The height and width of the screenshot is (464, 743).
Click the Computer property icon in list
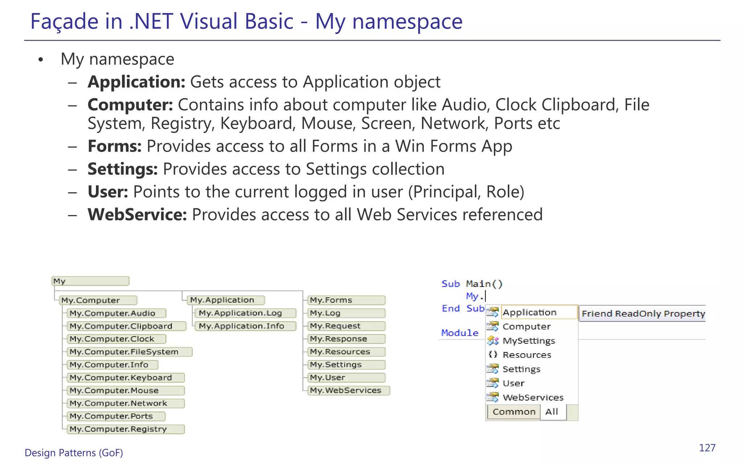pyautogui.click(x=492, y=326)
